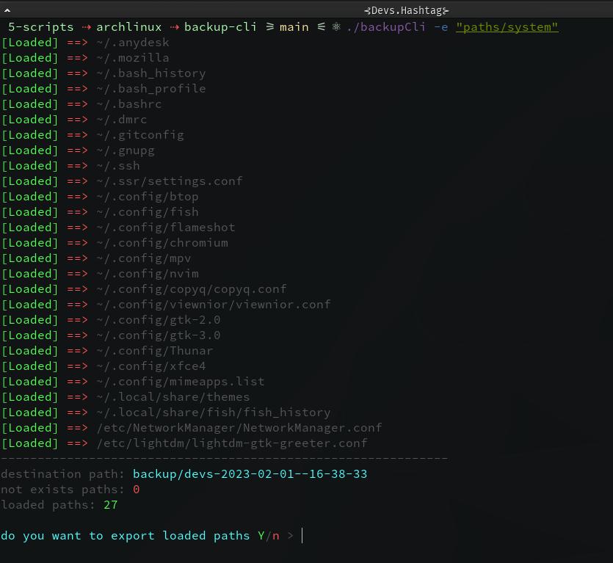
Task: Click the "not exists paths:" label
Action: pyautogui.click(x=62, y=490)
